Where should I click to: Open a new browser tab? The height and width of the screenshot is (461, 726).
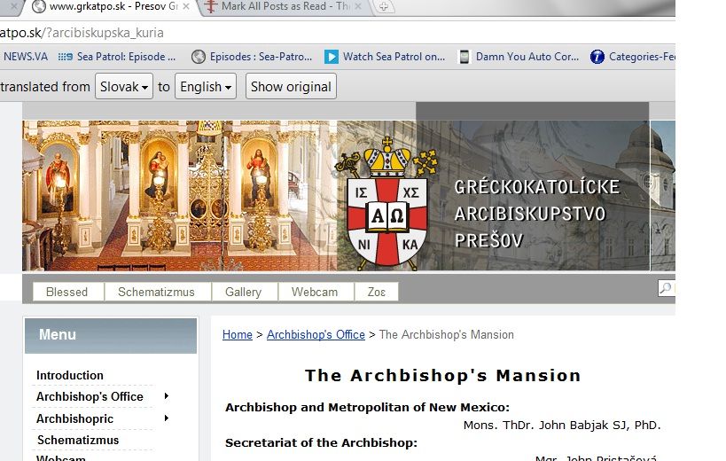(x=384, y=6)
